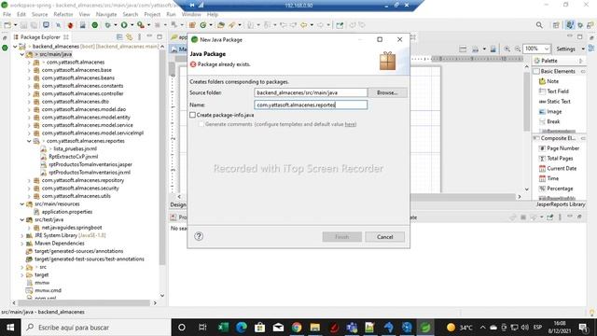
Task: Enable the Create package-info.java checkbox
Action: click(x=193, y=115)
